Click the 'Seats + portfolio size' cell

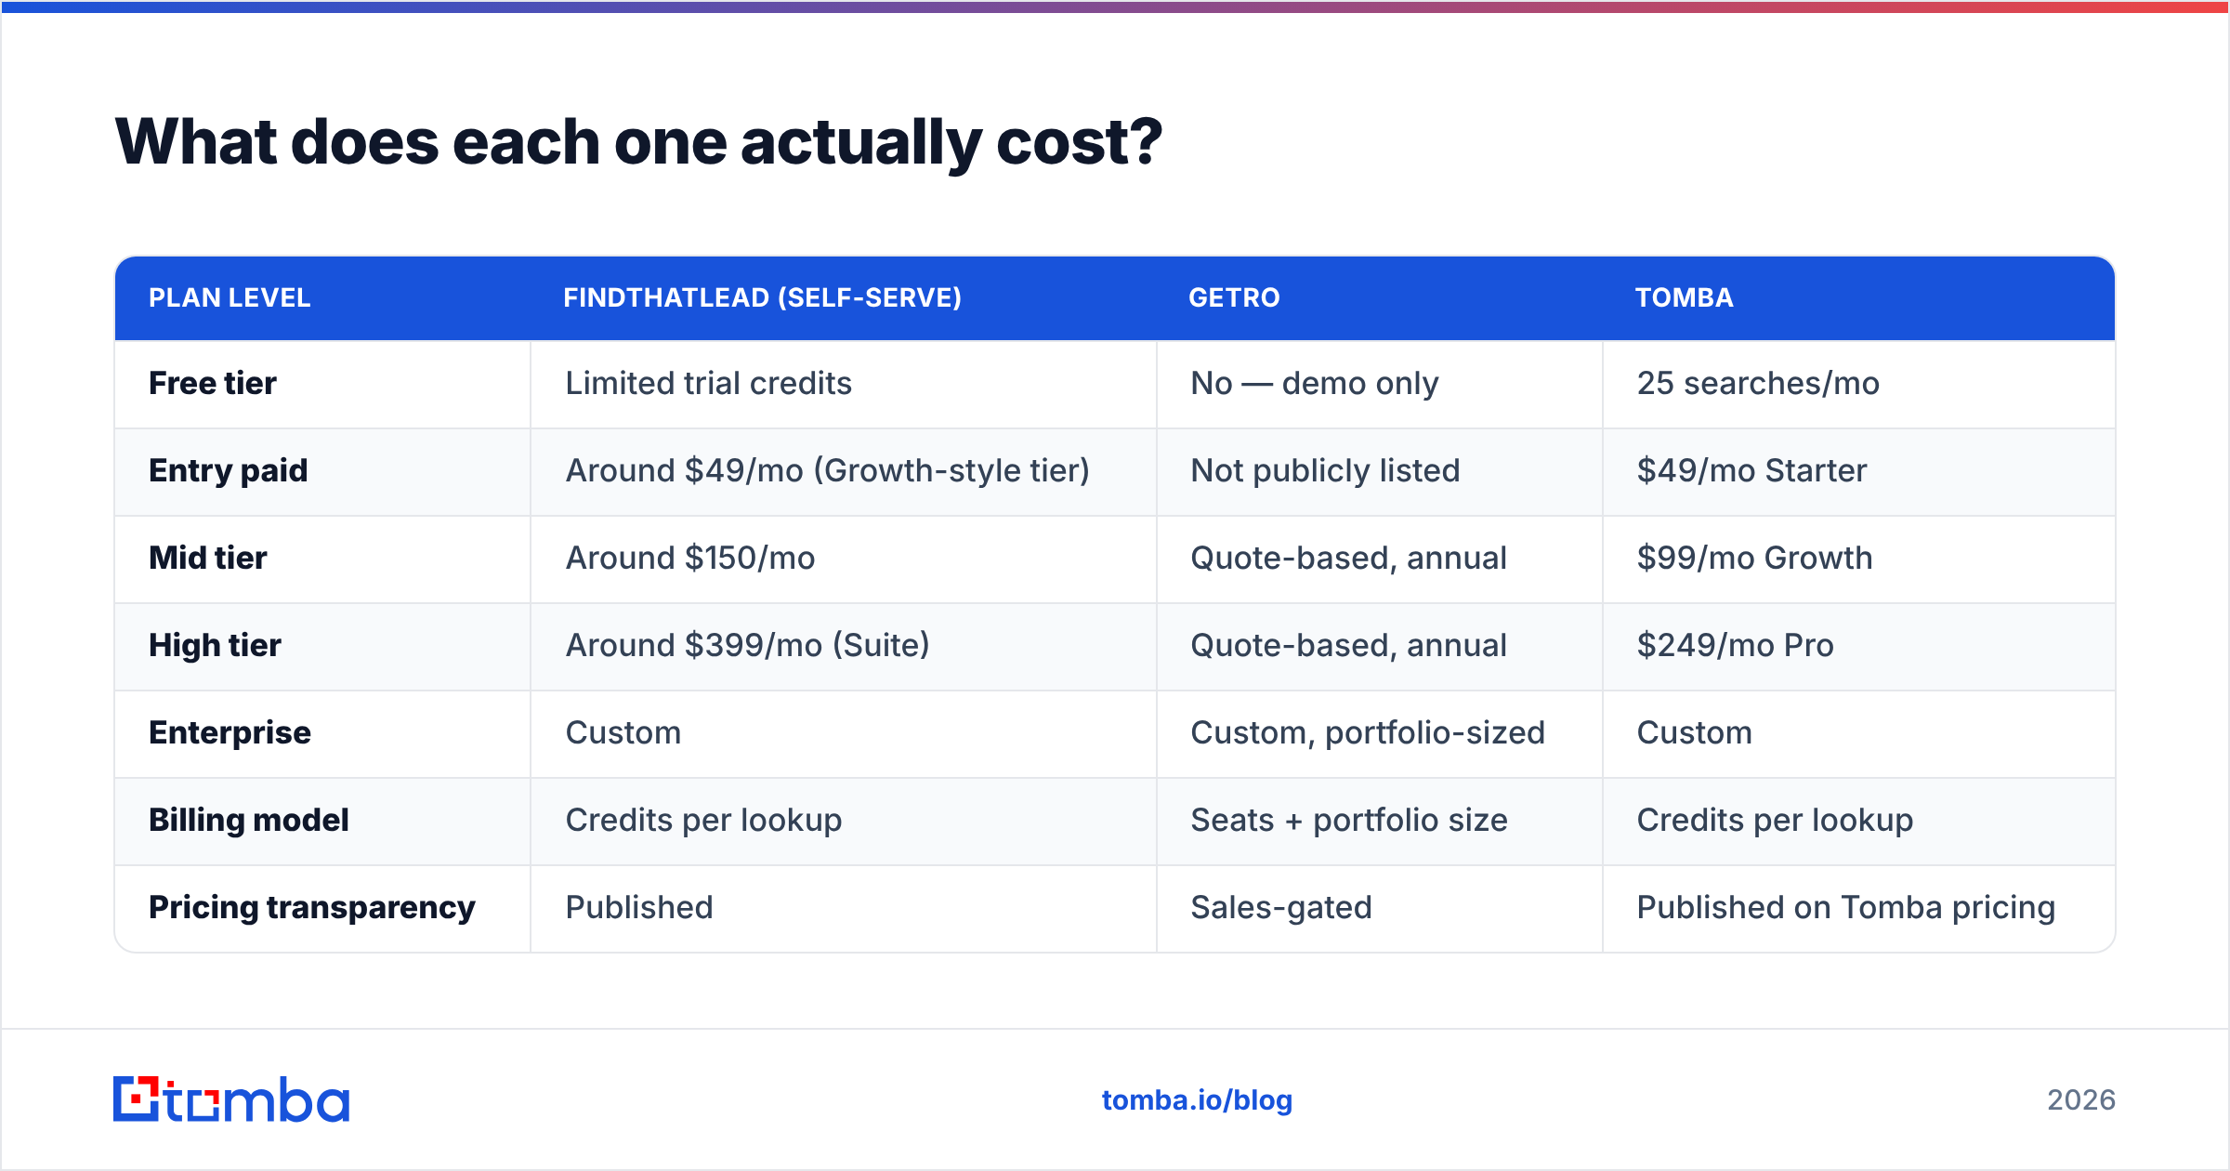[1349, 820]
